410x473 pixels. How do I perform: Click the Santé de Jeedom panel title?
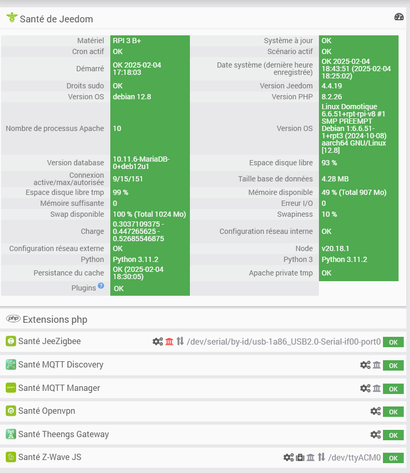(x=56, y=19)
